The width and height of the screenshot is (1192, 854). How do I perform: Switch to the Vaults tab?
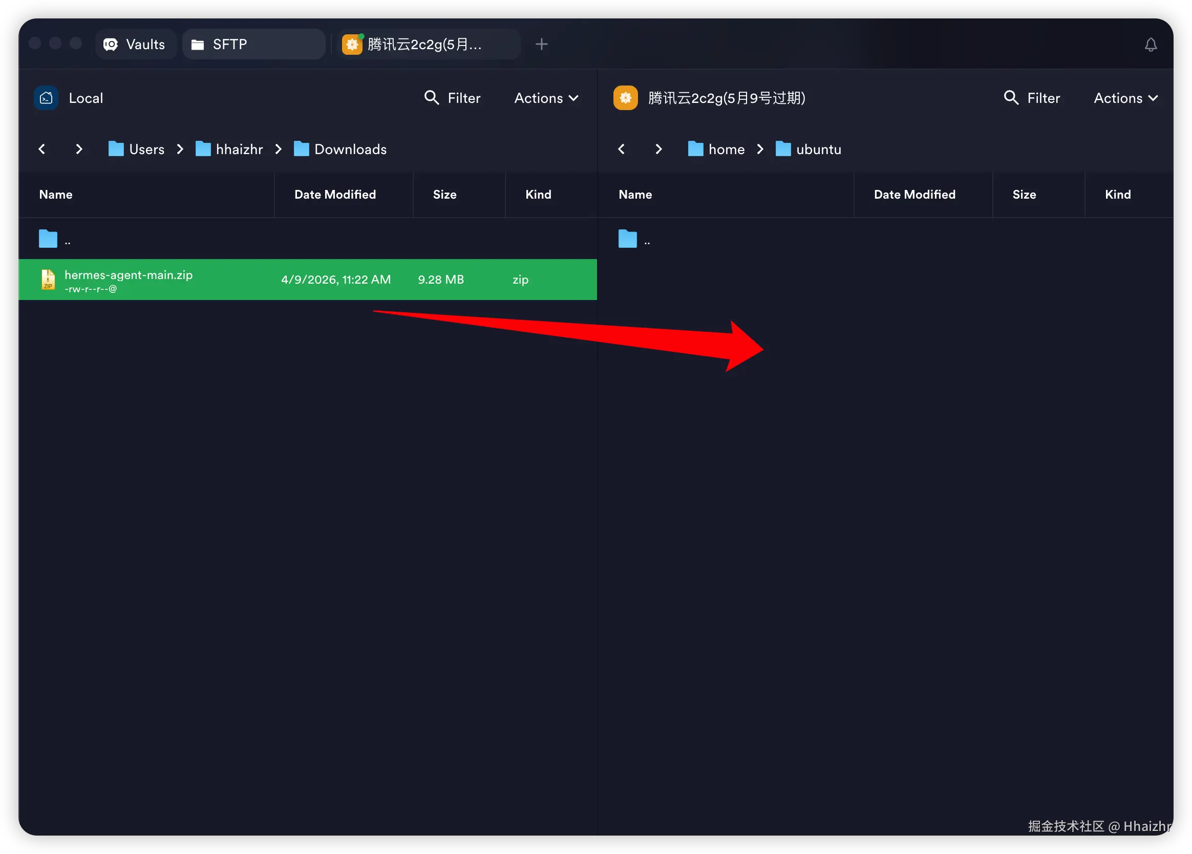tap(135, 45)
